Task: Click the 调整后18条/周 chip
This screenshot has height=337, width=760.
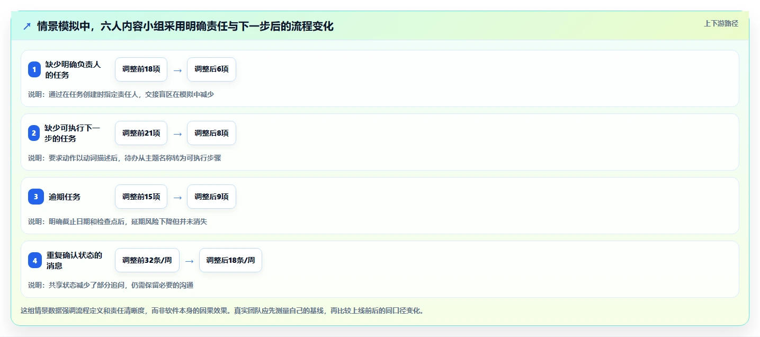Action: pyautogui.click(x=230, y=260)
